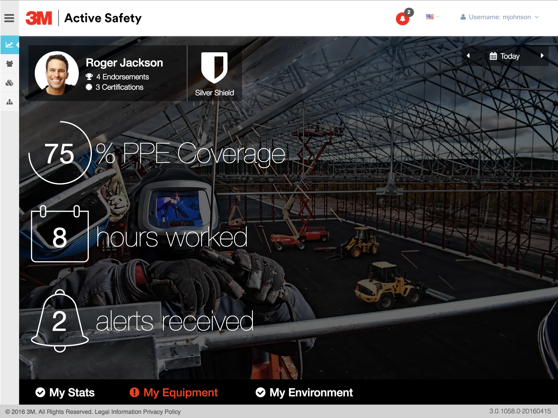Open the organization hierarchy sidebar icon

coord(10,102)
